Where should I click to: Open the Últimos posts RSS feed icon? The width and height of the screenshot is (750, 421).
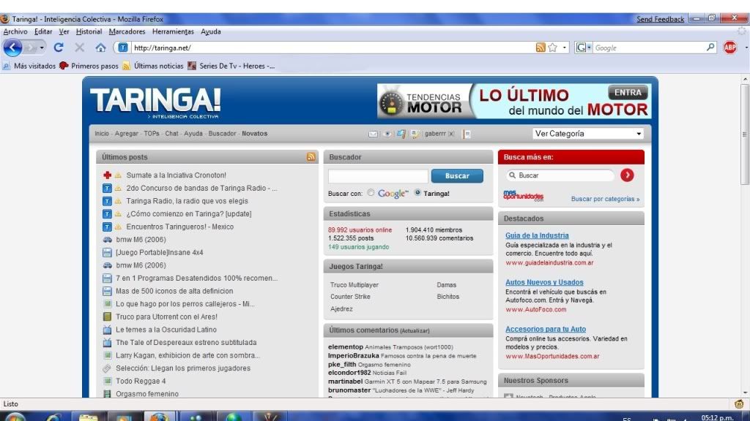point(311,157)
